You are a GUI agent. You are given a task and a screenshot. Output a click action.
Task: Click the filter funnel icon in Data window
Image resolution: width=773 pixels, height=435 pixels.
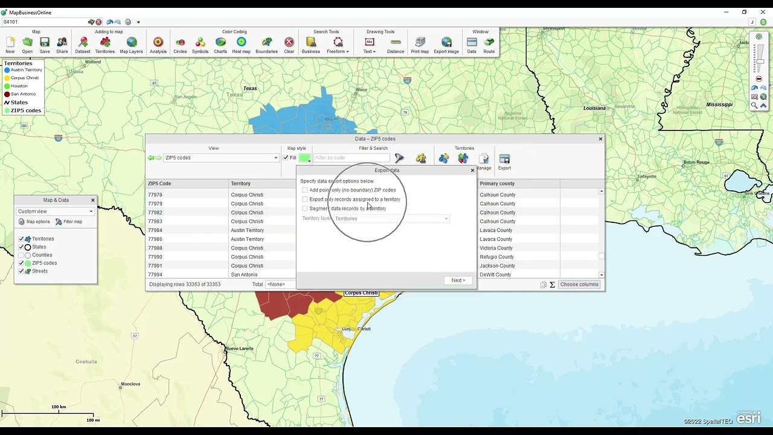[399, 158]
